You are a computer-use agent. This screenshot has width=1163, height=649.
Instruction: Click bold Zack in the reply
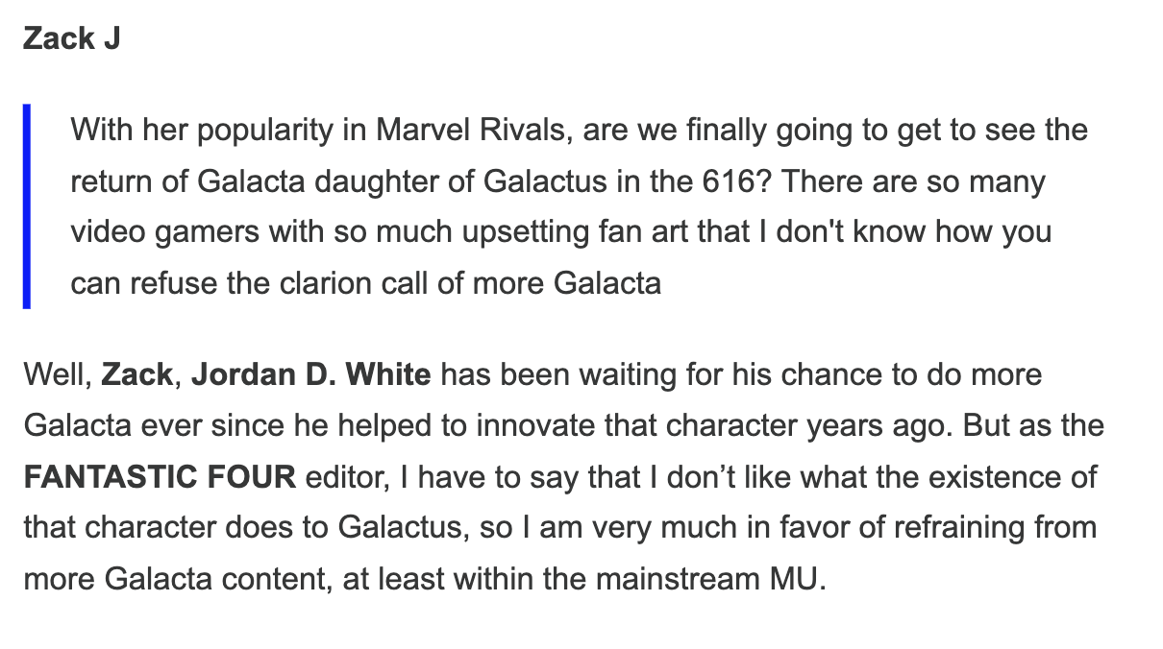136,373
